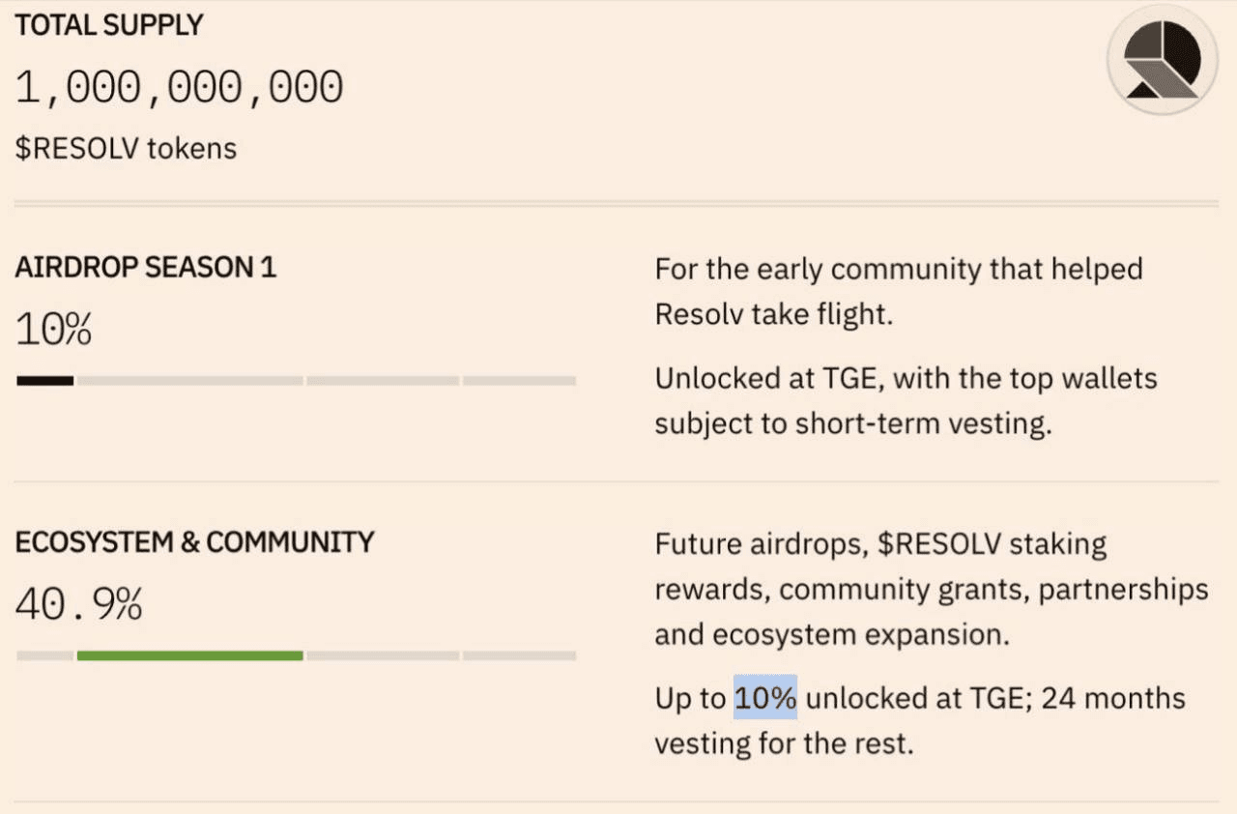Click the 'Unlocked at TGE' airdrop description
The image size is (1237, 814).
point(906,400)
